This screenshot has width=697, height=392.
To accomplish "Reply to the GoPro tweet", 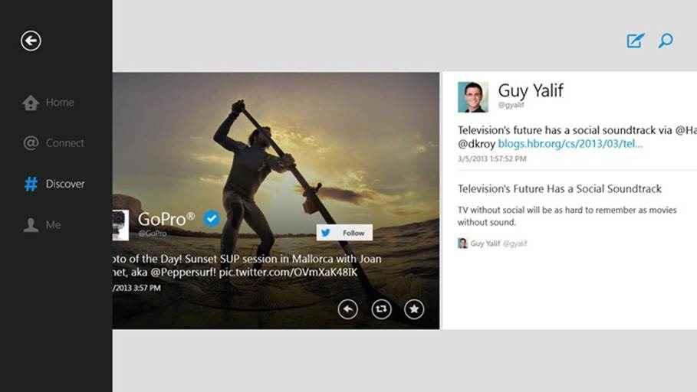I will pos(348,309).
